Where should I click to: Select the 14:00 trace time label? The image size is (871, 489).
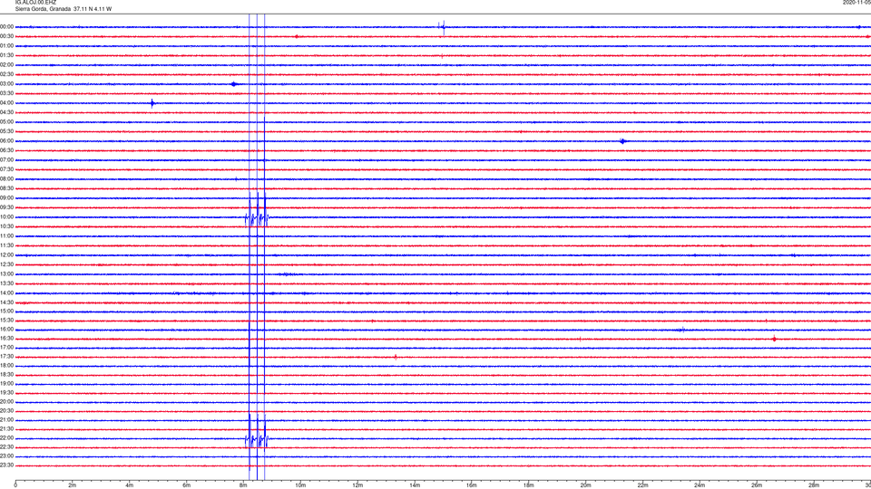(6, 292)
